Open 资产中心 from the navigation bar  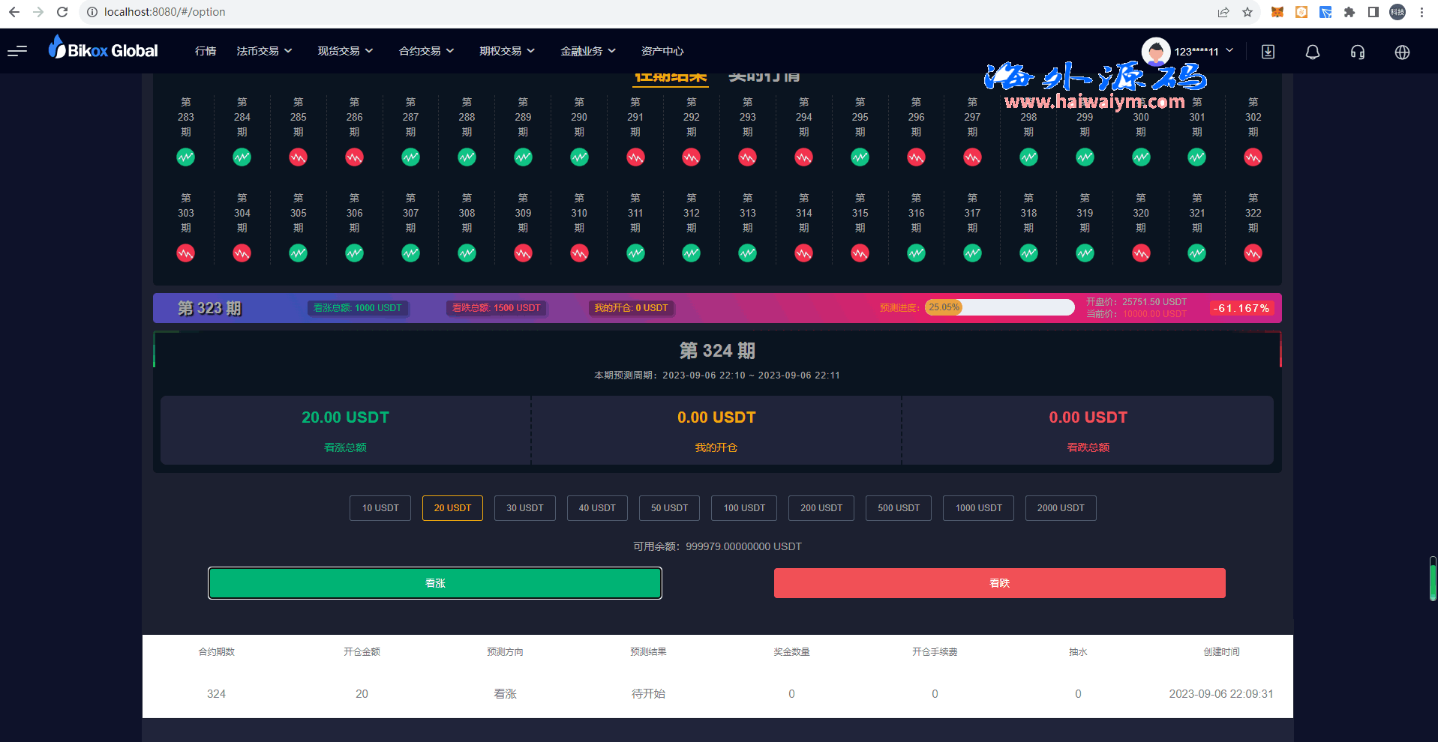(x=662, y=51)
